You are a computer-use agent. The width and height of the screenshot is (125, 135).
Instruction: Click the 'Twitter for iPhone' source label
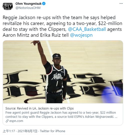(x=53, y=131)
